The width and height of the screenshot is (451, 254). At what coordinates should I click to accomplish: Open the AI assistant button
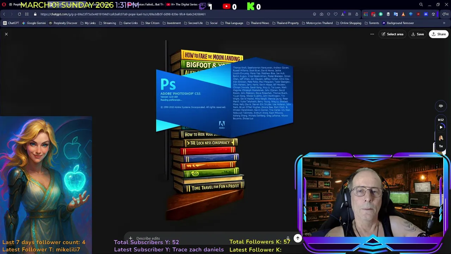click(445, 14)
